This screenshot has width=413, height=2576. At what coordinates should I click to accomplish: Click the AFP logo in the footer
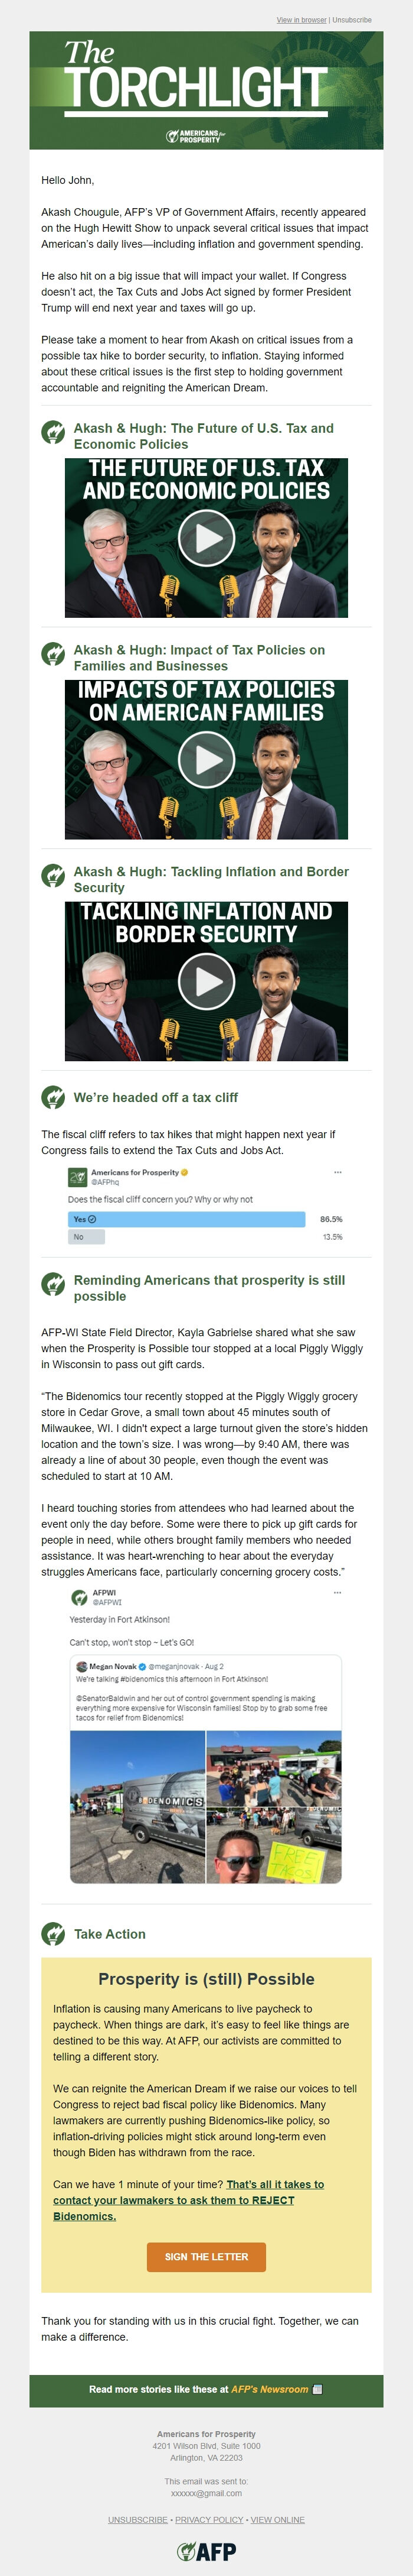206,2550
